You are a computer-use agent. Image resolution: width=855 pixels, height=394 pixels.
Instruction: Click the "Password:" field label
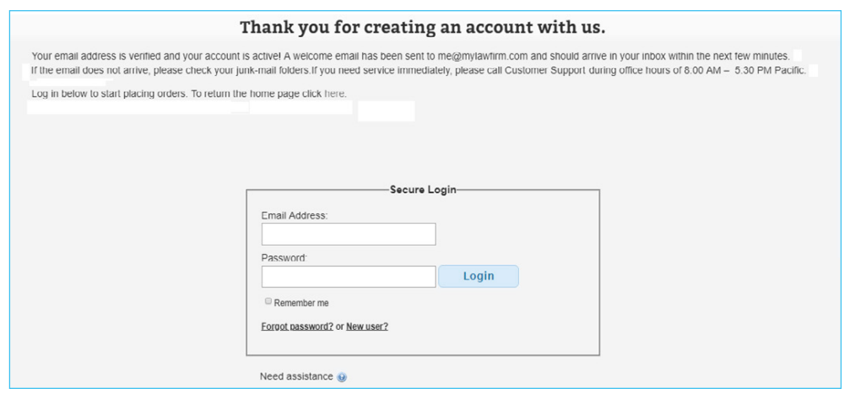(284, 258)
